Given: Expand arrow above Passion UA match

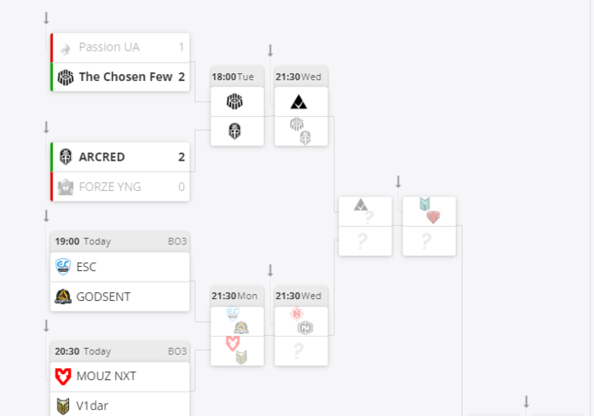Looking at the screenshot, I should point(46,18).
